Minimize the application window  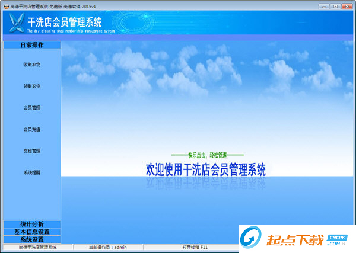[x=324, y=7]
